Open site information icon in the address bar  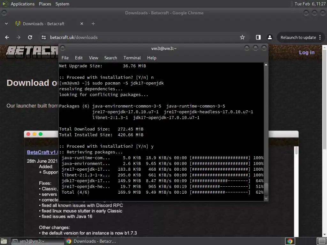(x=43, y=37)
